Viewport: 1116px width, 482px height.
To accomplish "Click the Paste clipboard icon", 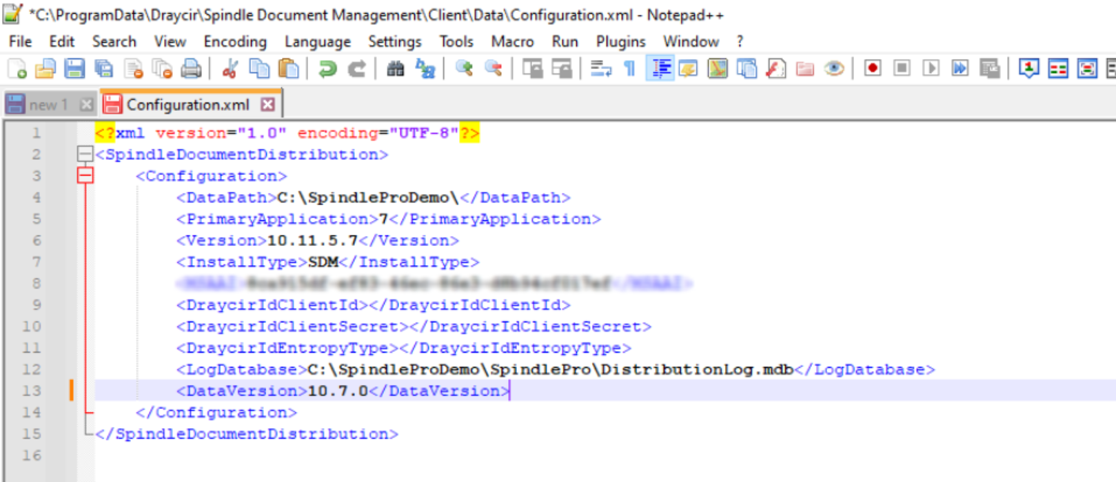I will point(288,68).
